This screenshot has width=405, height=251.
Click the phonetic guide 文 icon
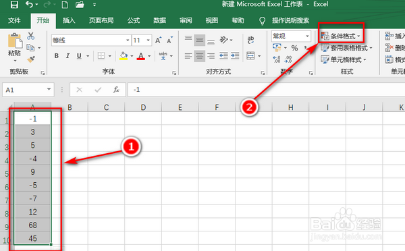coord(163,56)
